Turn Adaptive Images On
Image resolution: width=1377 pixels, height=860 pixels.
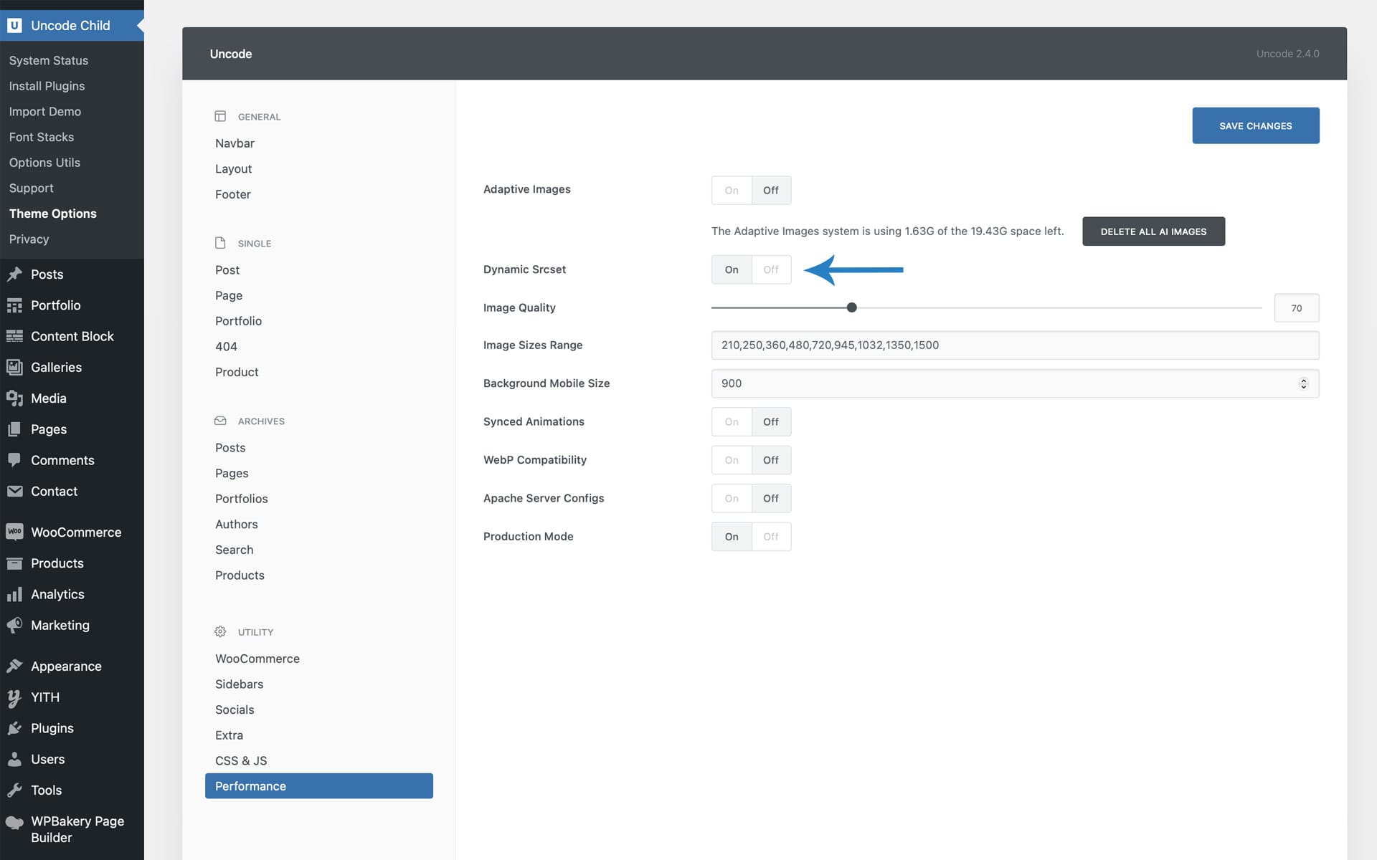tap(732, 190)
